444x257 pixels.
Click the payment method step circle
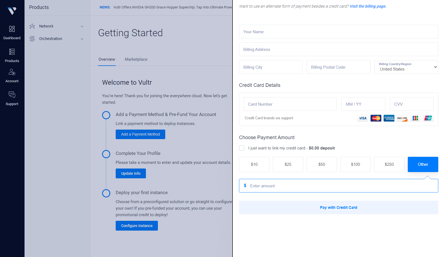point(106,115)
